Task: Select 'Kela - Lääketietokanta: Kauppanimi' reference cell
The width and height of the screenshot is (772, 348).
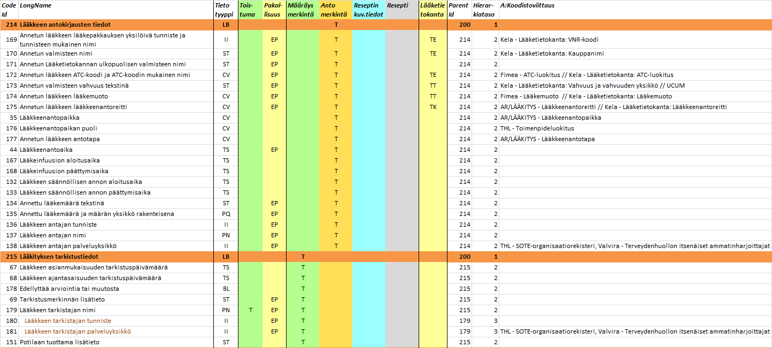Action: pos(635,53)
